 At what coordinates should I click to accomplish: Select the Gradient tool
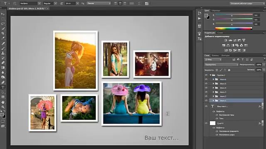point(3,67)
